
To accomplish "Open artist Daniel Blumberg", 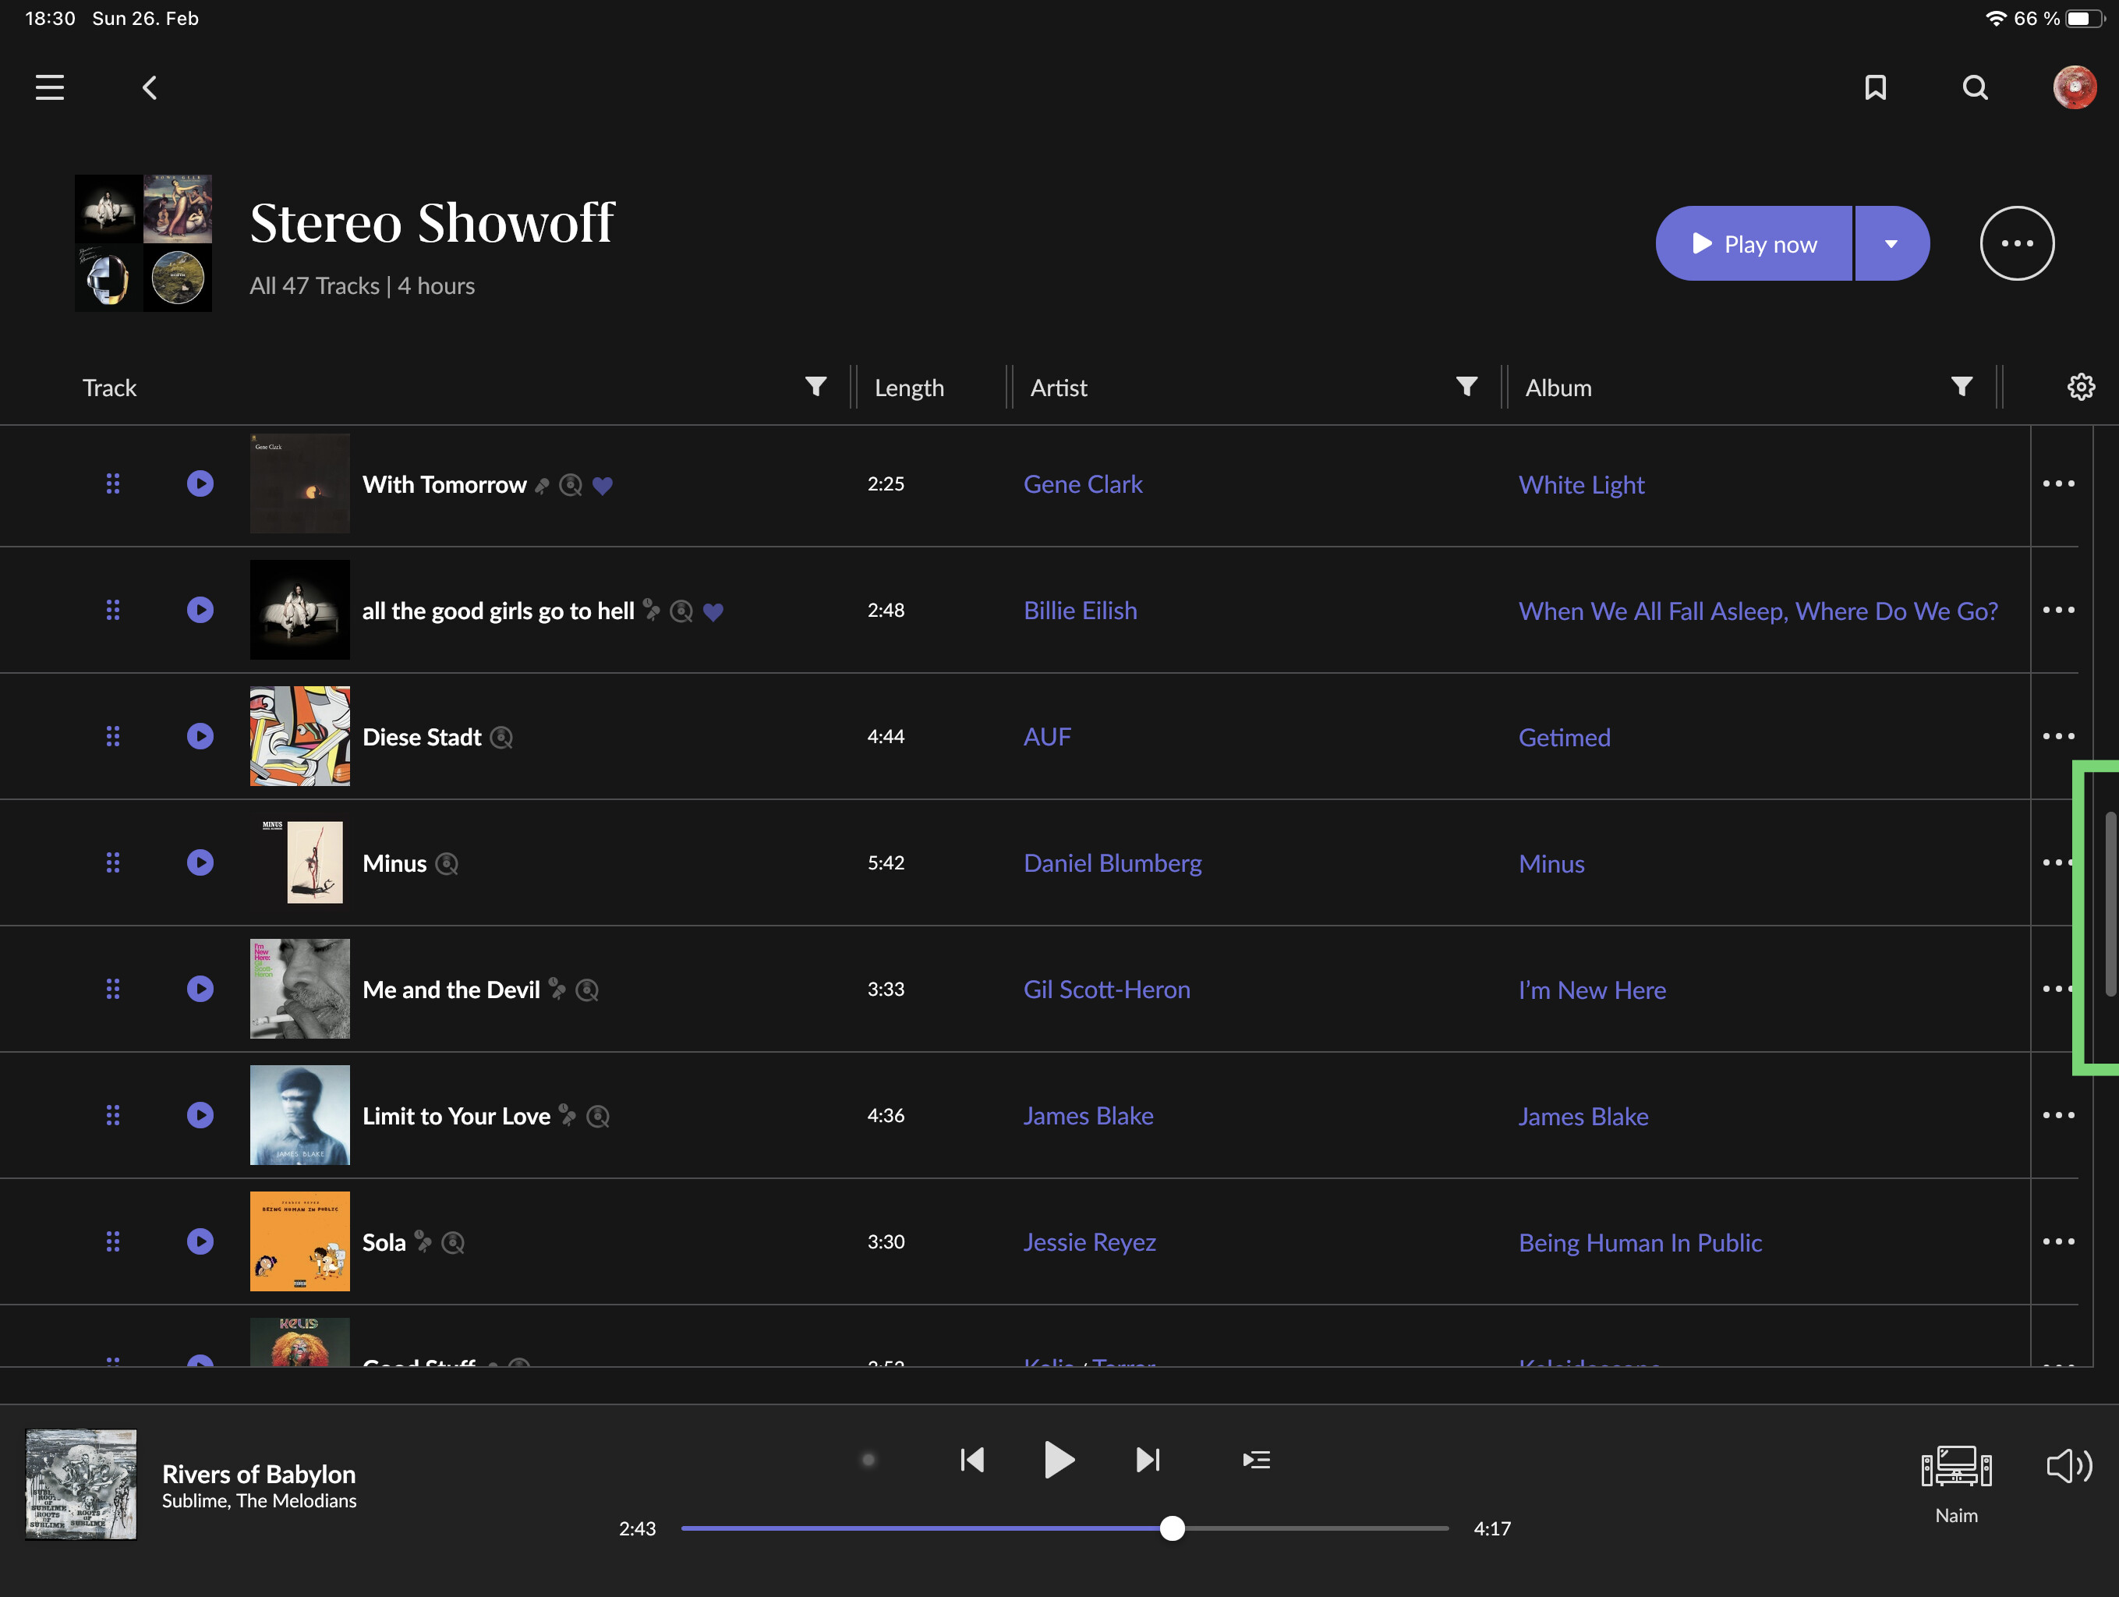I will click(x=1113, y=864).
